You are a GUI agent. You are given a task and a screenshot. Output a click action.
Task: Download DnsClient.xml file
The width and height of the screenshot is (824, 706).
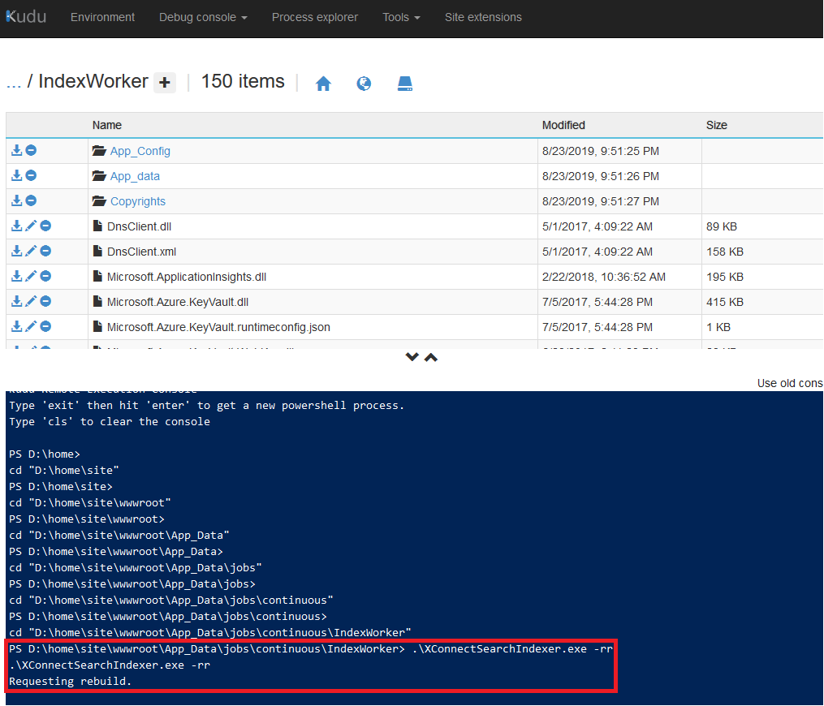click(17, 251)
